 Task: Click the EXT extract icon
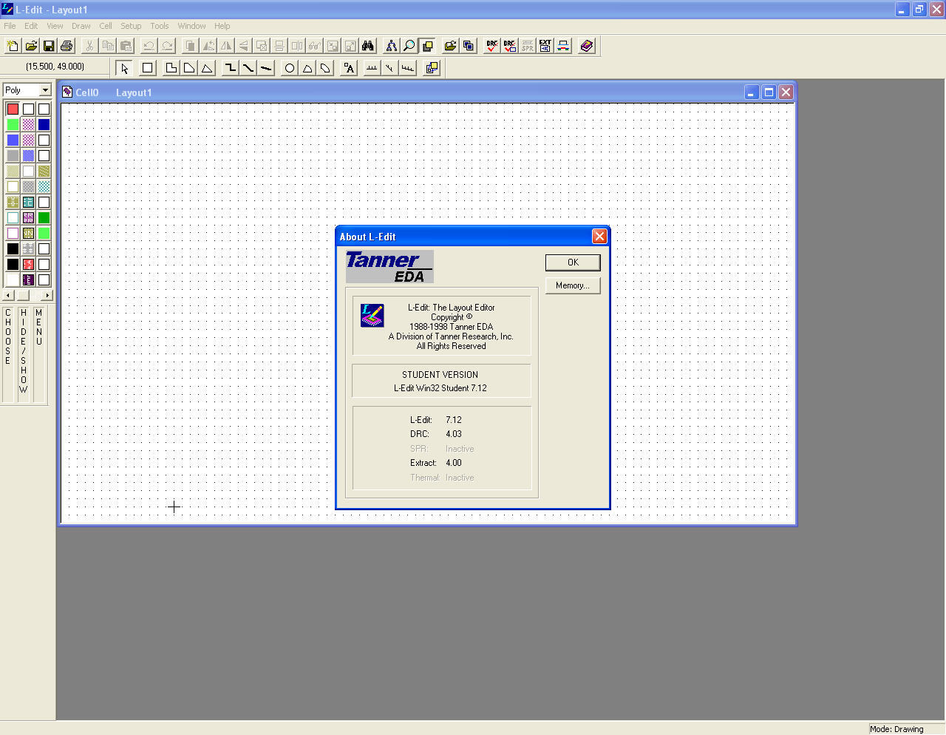point(545,46)
